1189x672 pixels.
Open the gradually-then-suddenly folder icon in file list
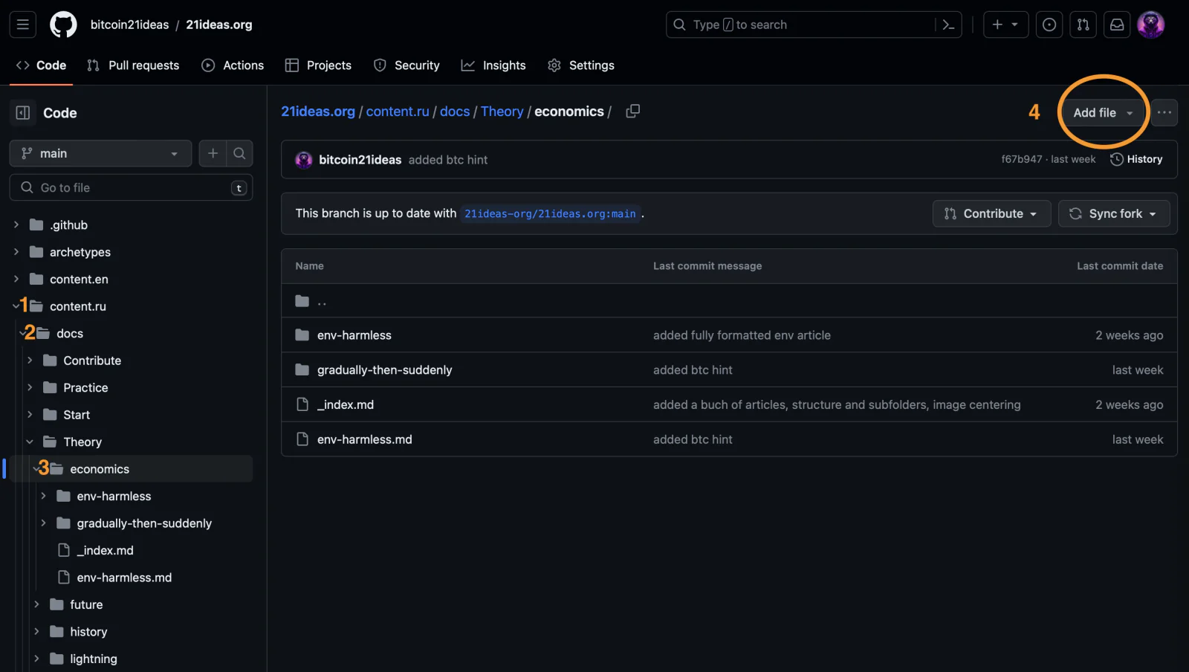[x=302, y=370]
